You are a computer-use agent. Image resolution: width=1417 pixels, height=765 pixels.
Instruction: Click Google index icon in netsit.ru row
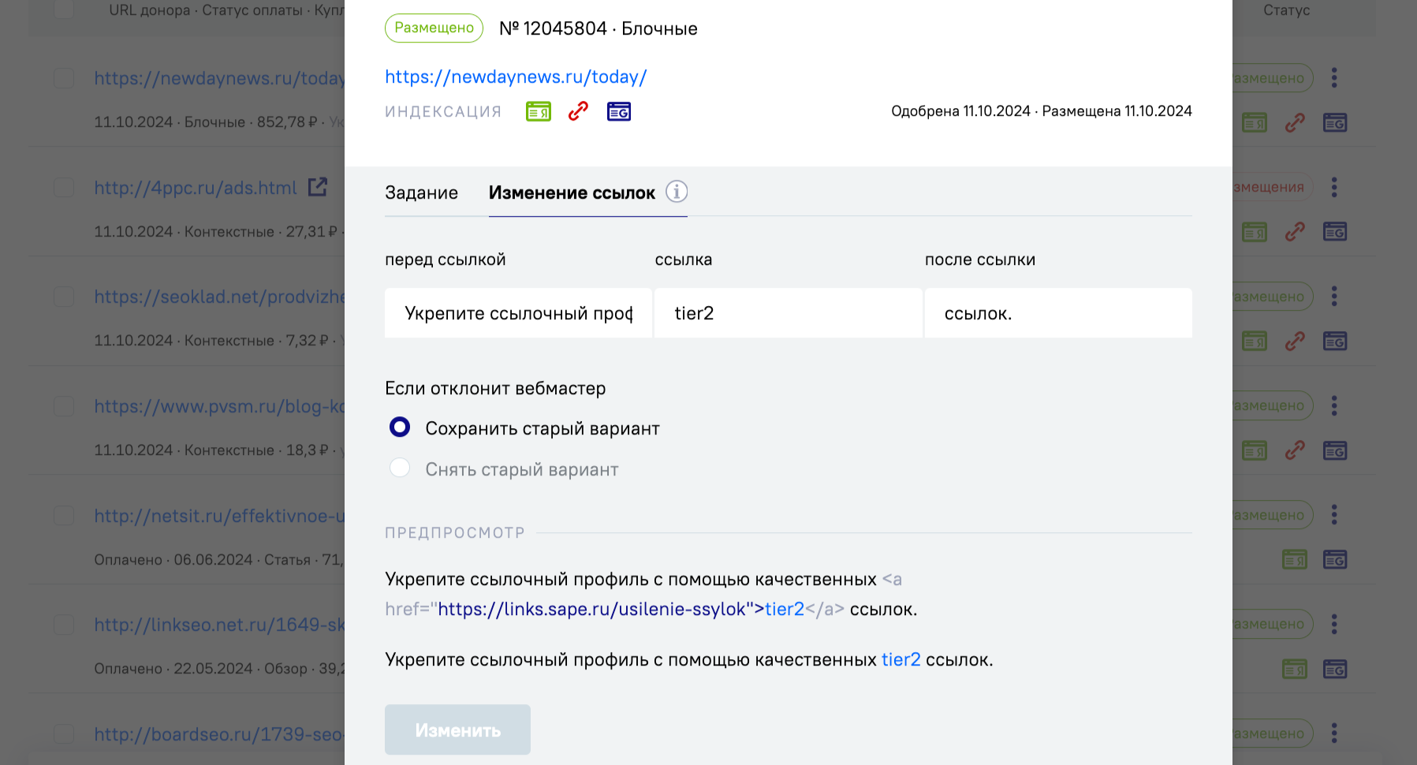pos(1335,560)
